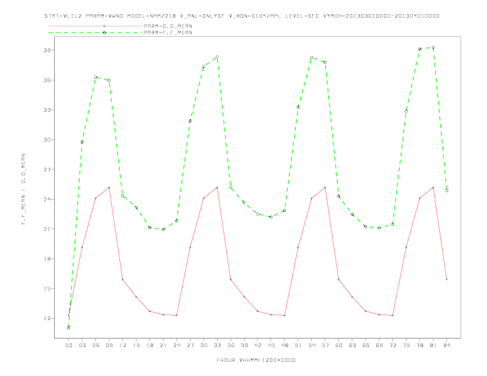Select green F.F_MEAN circle marker at hour 06
Screen dimensions: 487x376
point(96,77)
